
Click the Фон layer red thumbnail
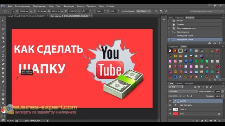pyautogui.click(x=176, y=114)
